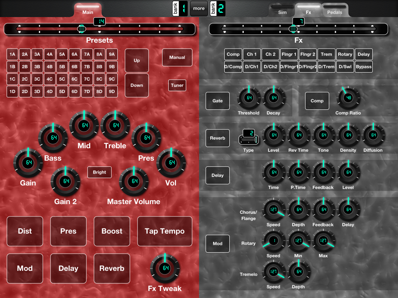This screenshot has width=398, height=298.
Task: Click the Fx slider handle
Action: coord(293,29)
